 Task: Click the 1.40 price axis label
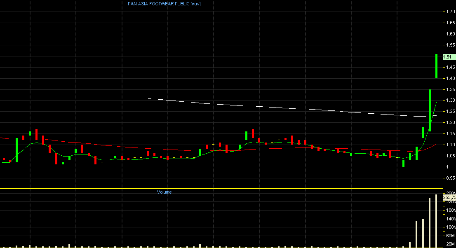(451, 78)
